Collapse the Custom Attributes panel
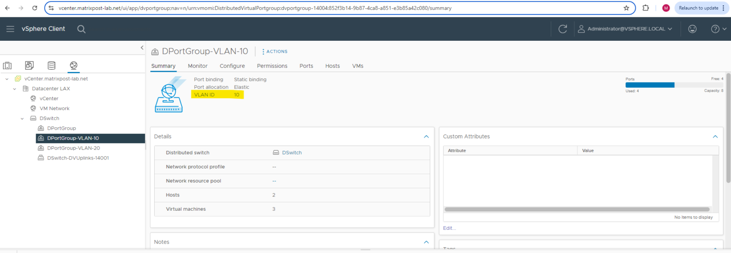This screenshot has width=731, height=253. click(715, 137)
